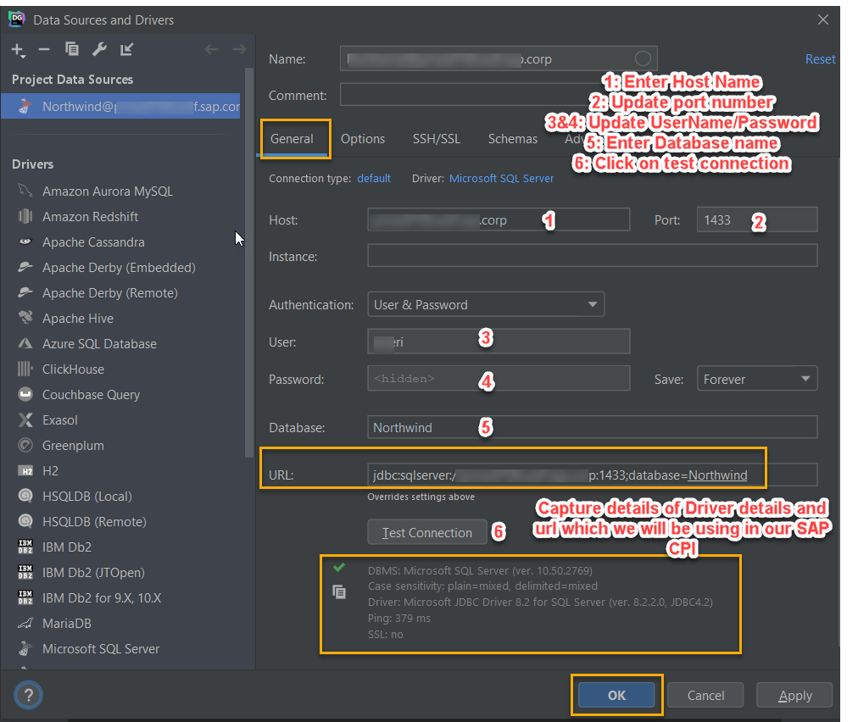858x722 pixels.
Task: Change the default connection type link
Action: pyautogui.click(x=374, y=178)
